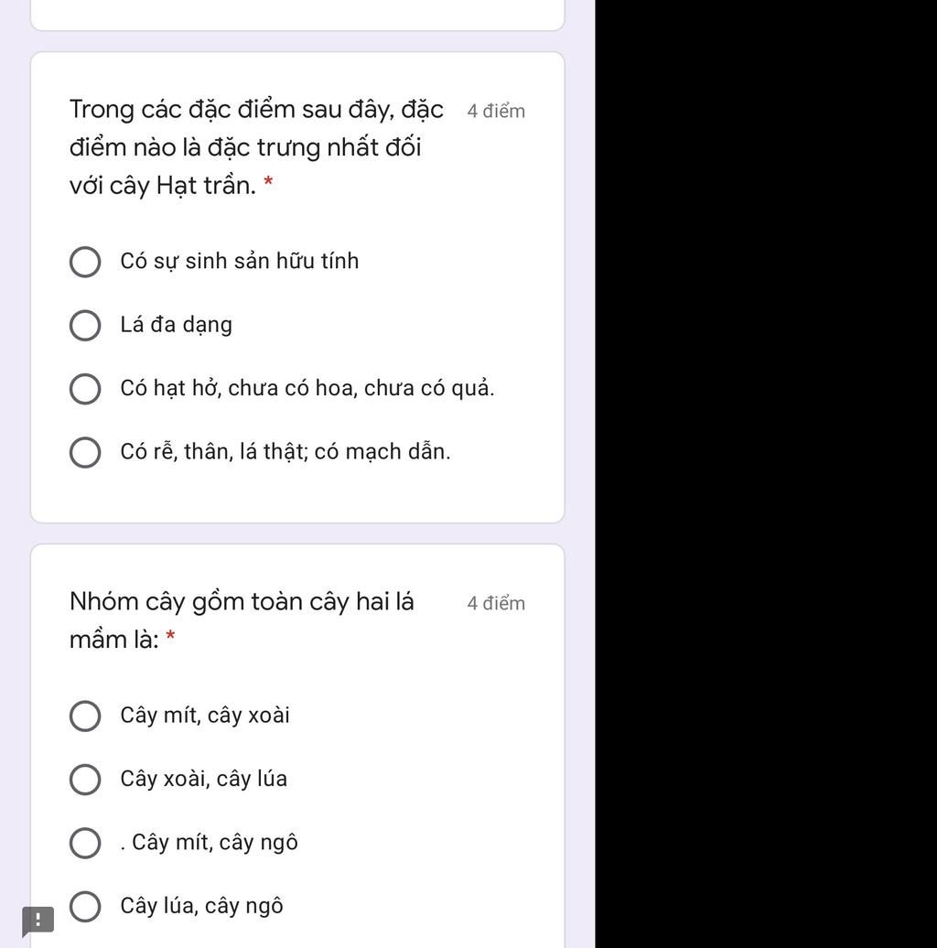
Task: Mark radio circle for "Có rễ, thân, lá thật"
Action: (x=85, y=452)
